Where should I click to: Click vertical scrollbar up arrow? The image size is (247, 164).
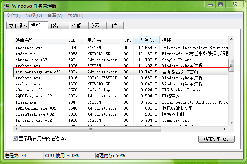point(231,39)
